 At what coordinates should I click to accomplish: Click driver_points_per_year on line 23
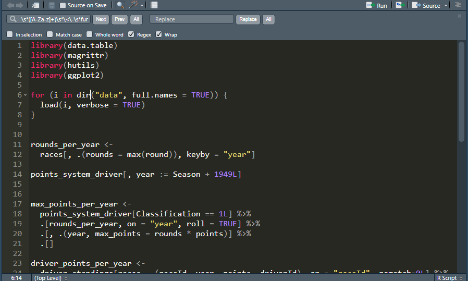(x=81, y=263)
